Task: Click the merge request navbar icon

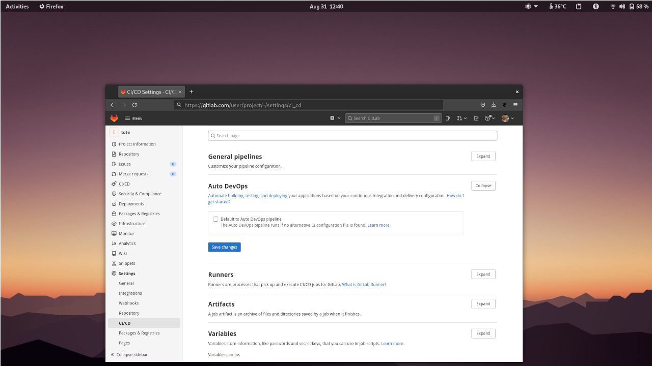Action: (460, 118)
